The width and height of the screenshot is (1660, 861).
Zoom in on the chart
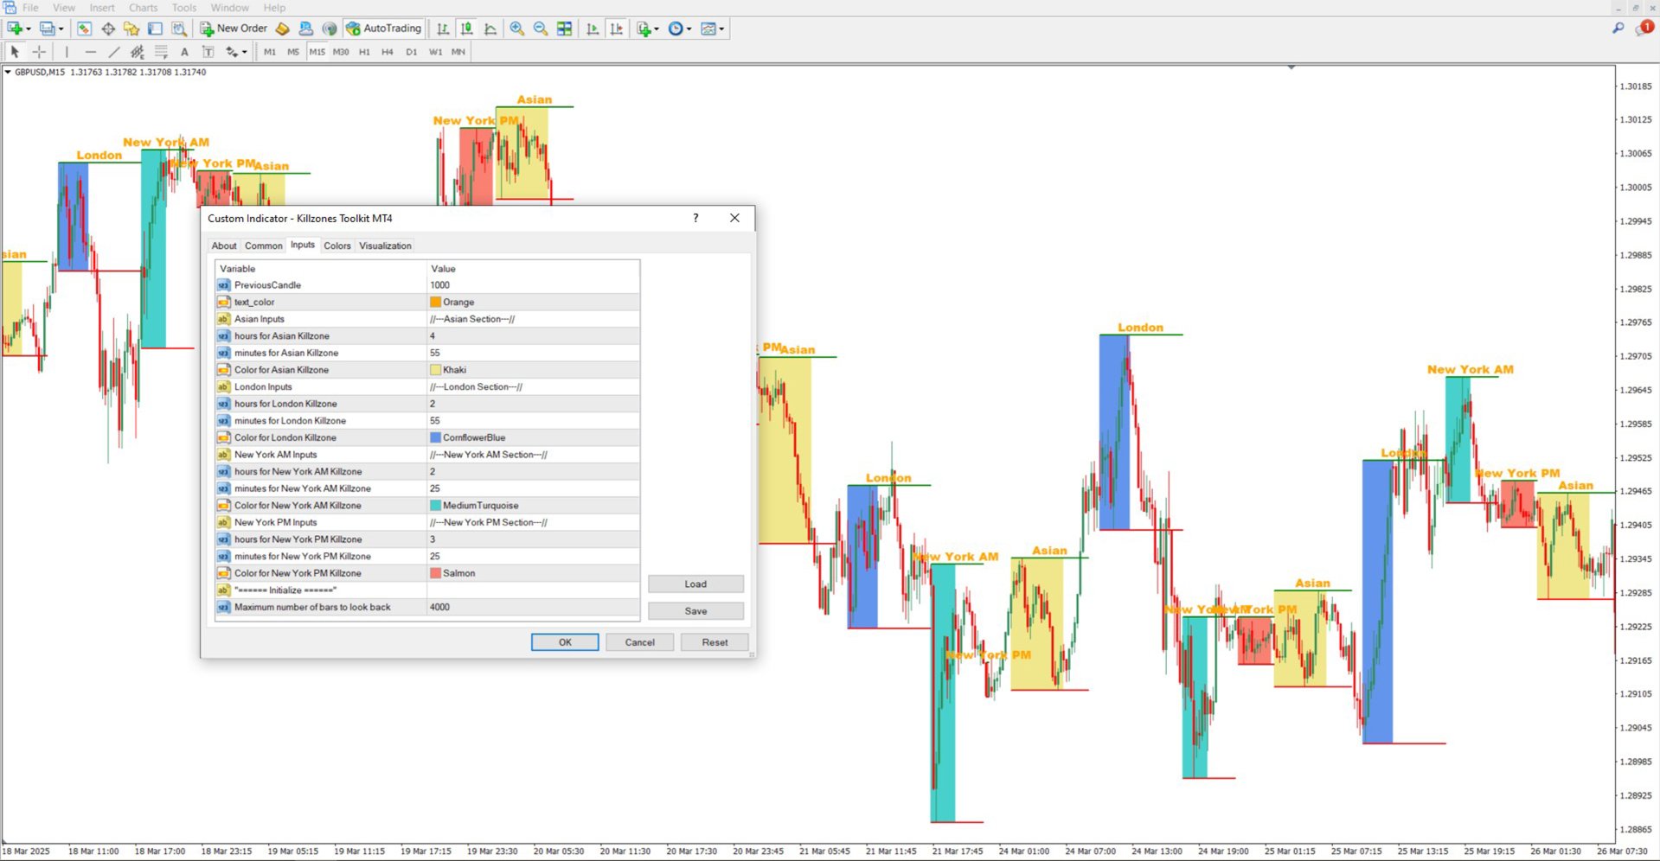(x=516, y=29)
